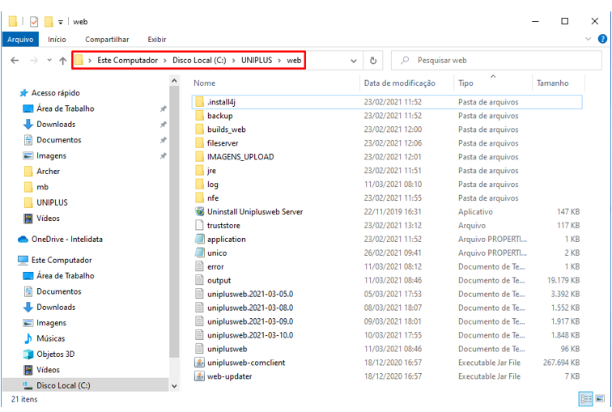Click the Up one level arrow
This screenshot has width=612, height=412.
tap(63, 61)
